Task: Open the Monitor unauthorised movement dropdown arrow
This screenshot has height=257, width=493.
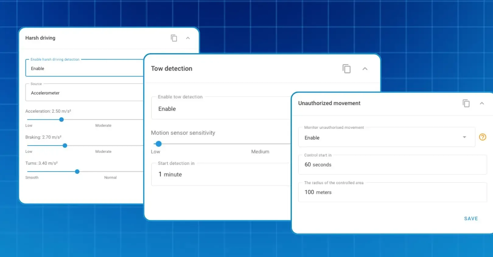Action: [x=464, y=137]
